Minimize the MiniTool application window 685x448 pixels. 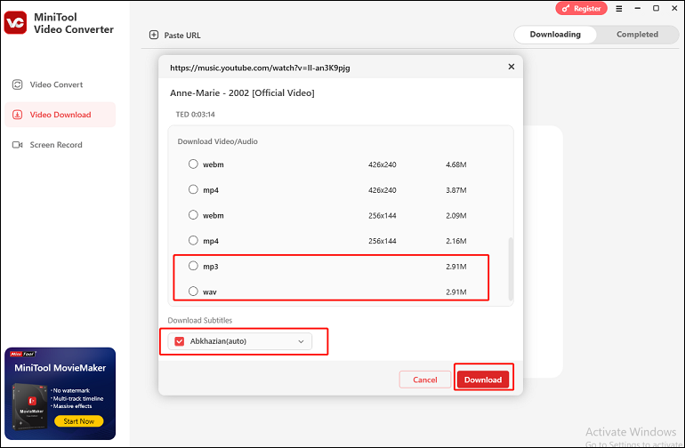[637, 8]
